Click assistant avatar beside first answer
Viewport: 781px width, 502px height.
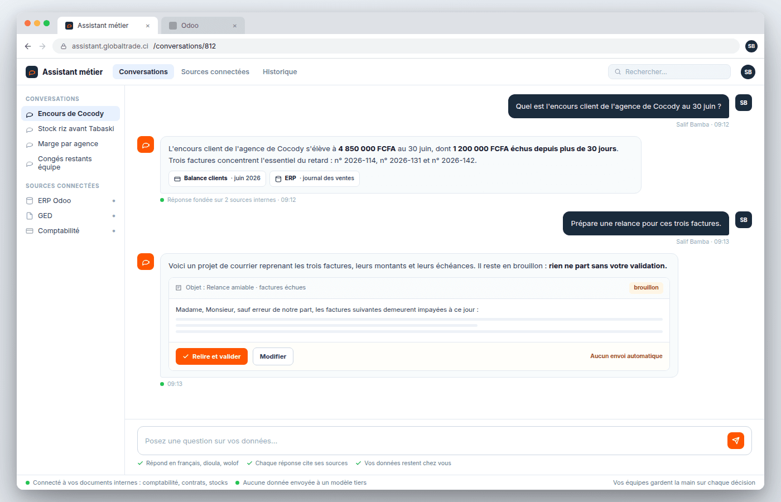146,144
